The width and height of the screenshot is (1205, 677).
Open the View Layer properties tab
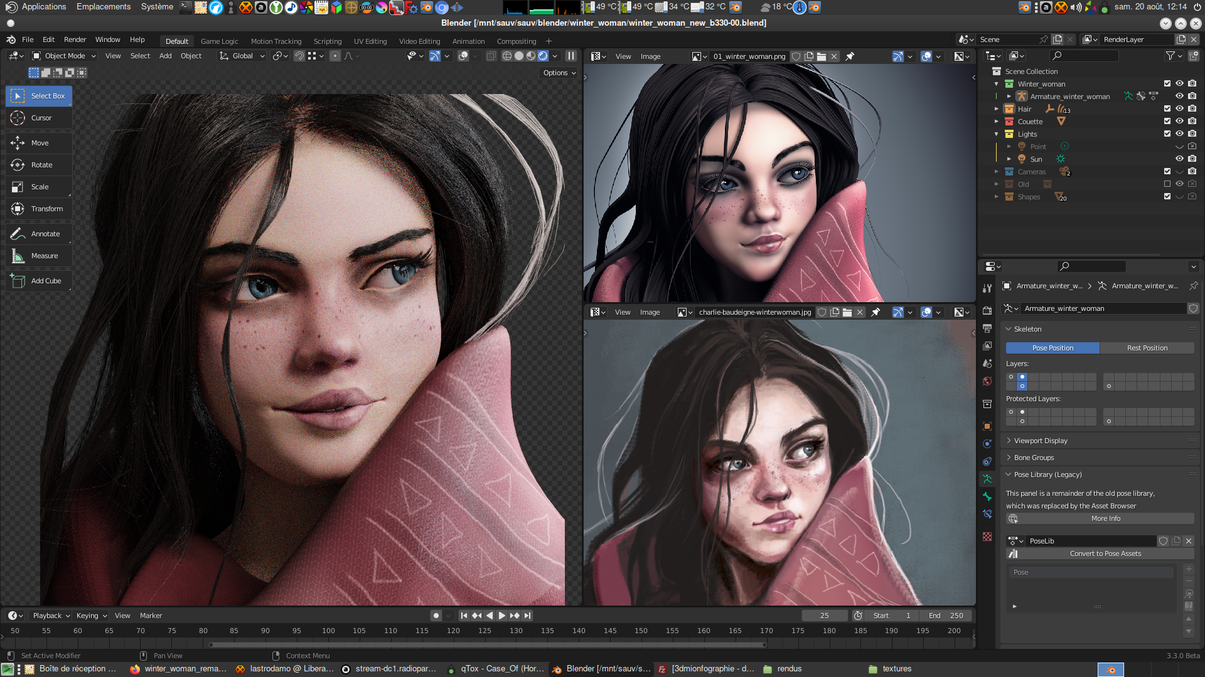[987, 346]
